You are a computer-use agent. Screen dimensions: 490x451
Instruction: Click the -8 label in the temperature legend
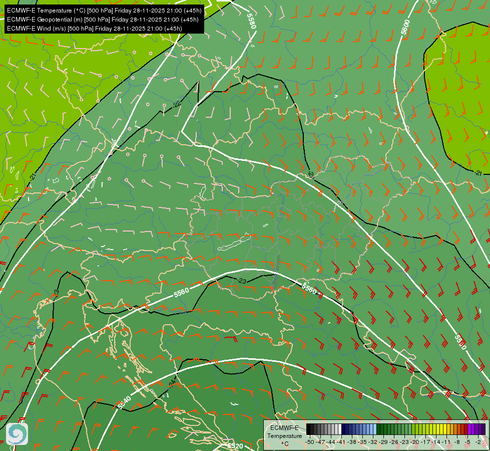(x=457, y=442)
